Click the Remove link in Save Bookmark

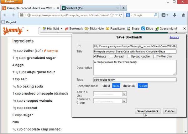click(x=174, y=37)
